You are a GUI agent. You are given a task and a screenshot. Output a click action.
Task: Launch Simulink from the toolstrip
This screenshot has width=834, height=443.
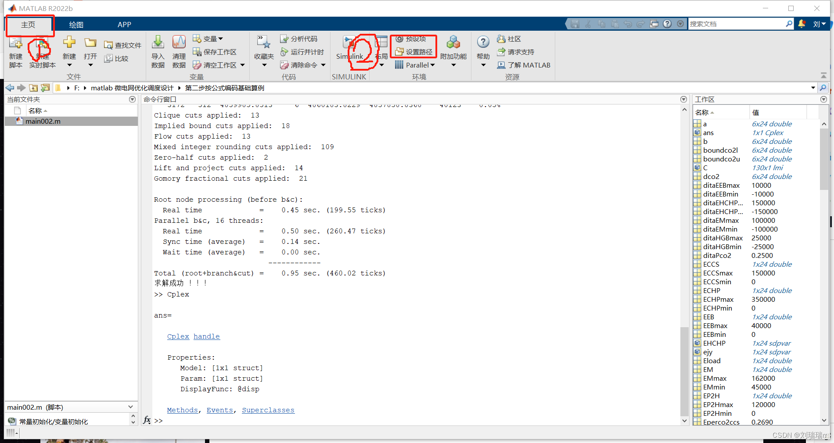349,48
